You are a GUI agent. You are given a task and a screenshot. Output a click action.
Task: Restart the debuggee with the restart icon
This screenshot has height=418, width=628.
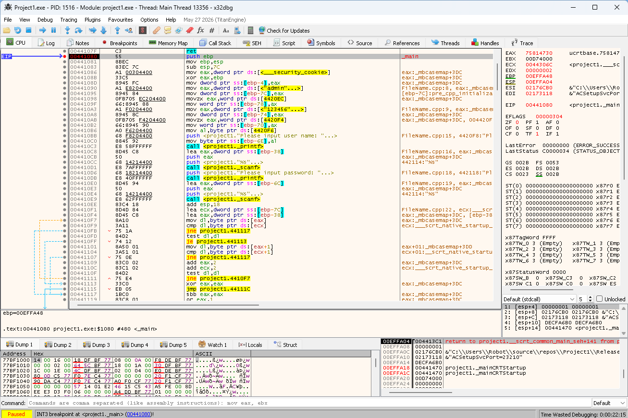(x=17, y=30)
